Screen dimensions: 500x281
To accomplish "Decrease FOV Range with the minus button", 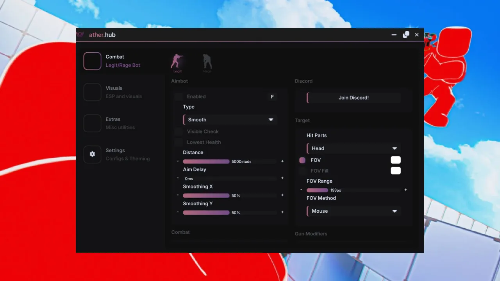I will coord(301,190).
